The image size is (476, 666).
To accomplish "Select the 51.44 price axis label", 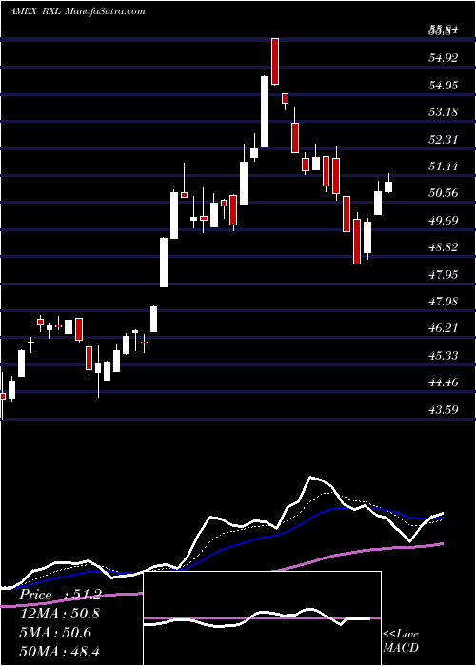I will [x=444, y=166].
